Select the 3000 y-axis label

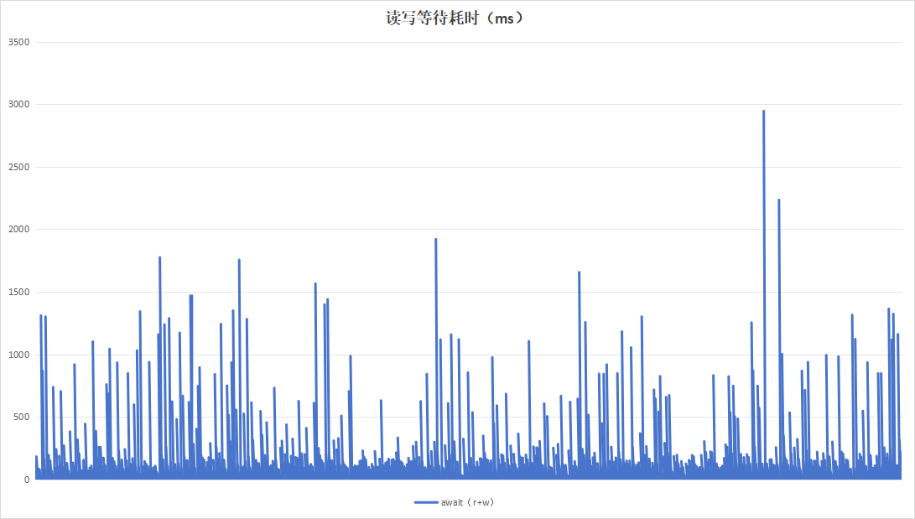[18, 104]
